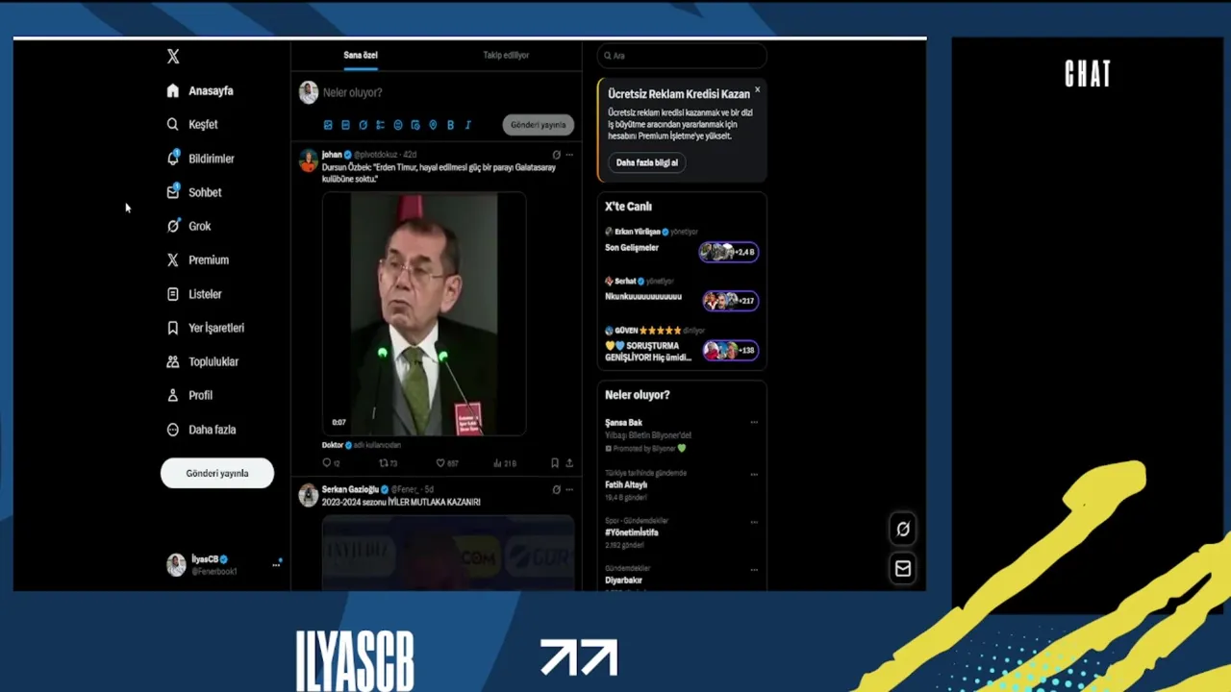The image size is (1231, 692).
Task: Join Nkunkuuuuuuuuuuu live space
Action: click(730, 301)
